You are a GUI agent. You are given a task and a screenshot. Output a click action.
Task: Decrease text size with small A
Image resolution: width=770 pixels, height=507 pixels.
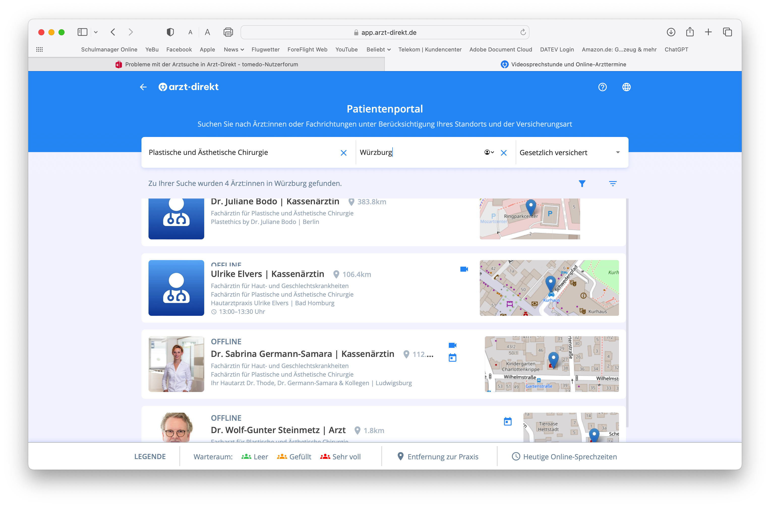[x=190, y=32]
